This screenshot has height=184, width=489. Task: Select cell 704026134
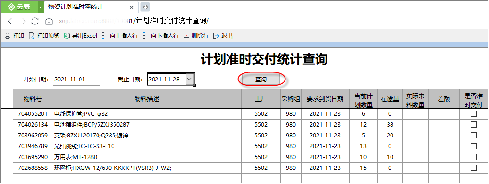33,125
